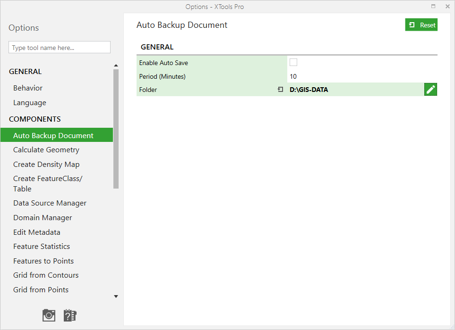Select Create Density Map in the sidebar
The height and width of the screenshot is (330, 455).
coord(46,164)
